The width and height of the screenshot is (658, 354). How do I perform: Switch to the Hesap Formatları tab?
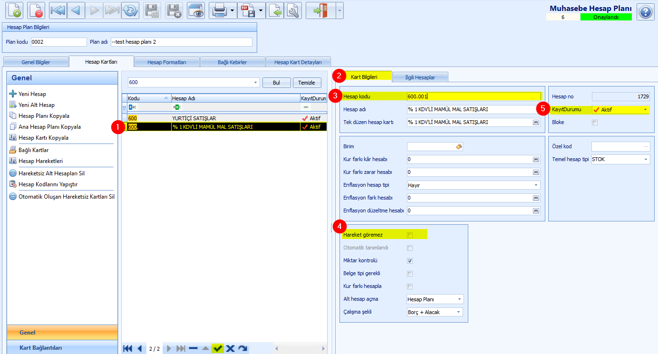[x=167, y=62]
